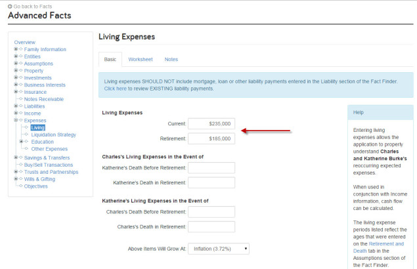Expand the Business Interests tree node
This screenshot has width=417, height=269.
[16, 85]
